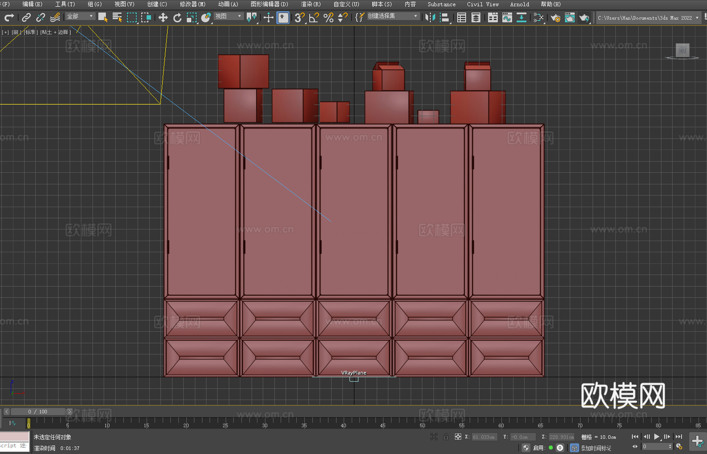Expand the 视图 reference coordinate dropdown
The image size is (707, 454).
tap(228, 16)
